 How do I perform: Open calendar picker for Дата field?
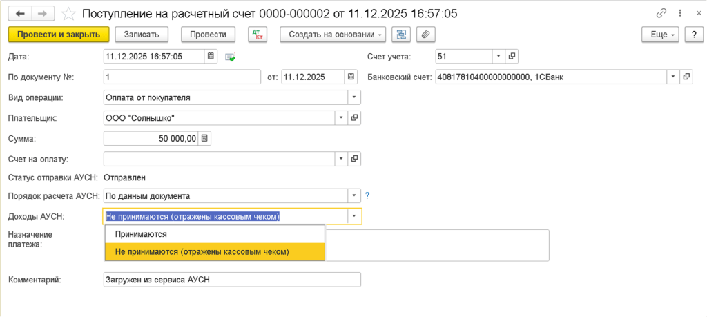(211, 57)
